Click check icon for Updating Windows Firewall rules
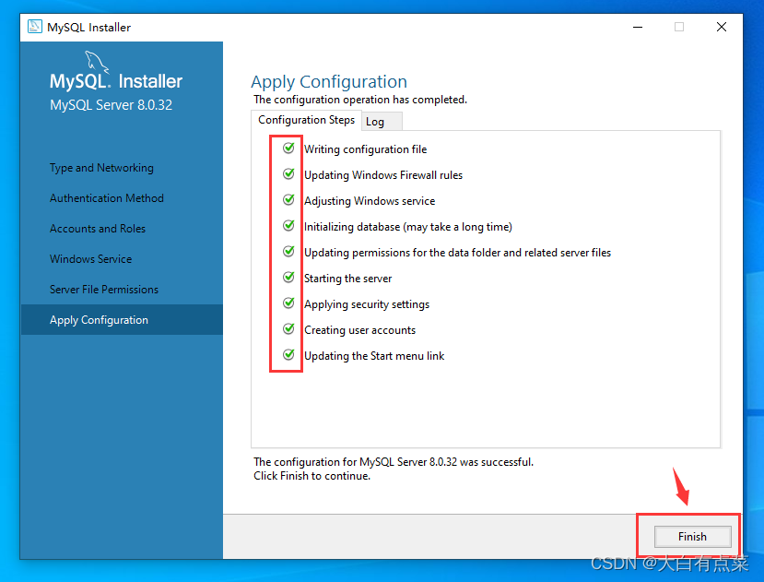764x582 pixels. click(288, 174)
